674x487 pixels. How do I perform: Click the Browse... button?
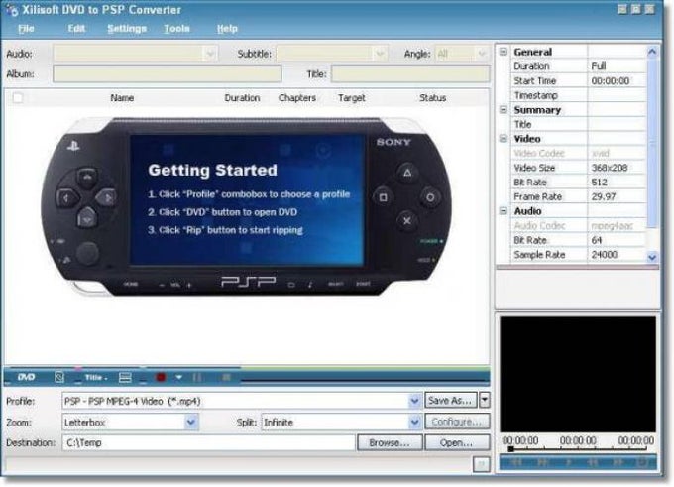click(x=389, y=442)
